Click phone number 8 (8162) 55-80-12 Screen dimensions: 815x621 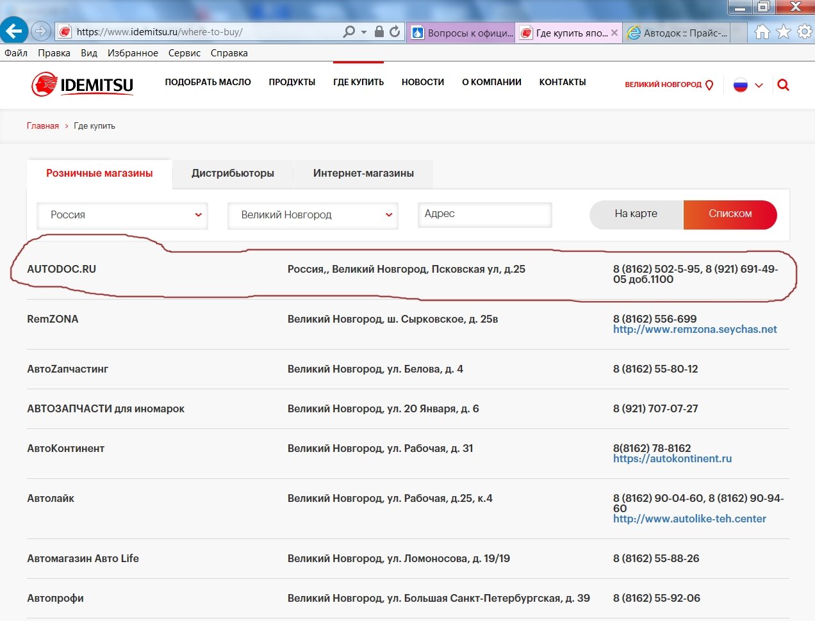pyautogui.click(x=655, y=369)
